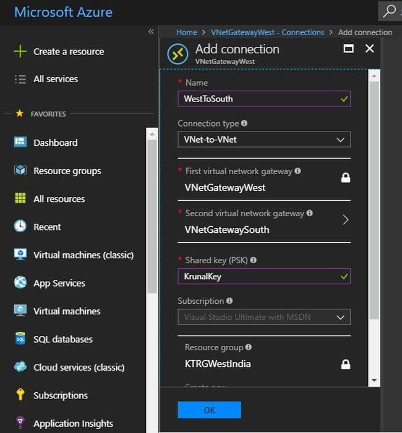Image resolution: width=402 pixels, height=433 pixels.
Task: Click the OK button
Action: pos(209,410)
